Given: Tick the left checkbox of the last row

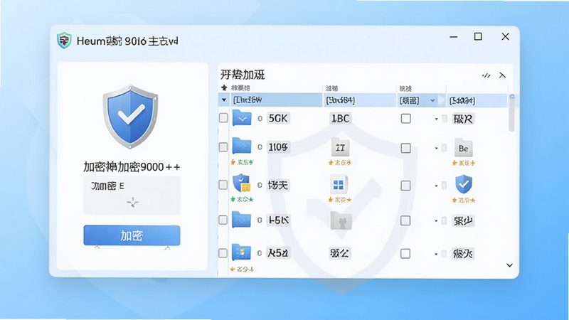Looking at the screenshot, I should tap(223, 253).
